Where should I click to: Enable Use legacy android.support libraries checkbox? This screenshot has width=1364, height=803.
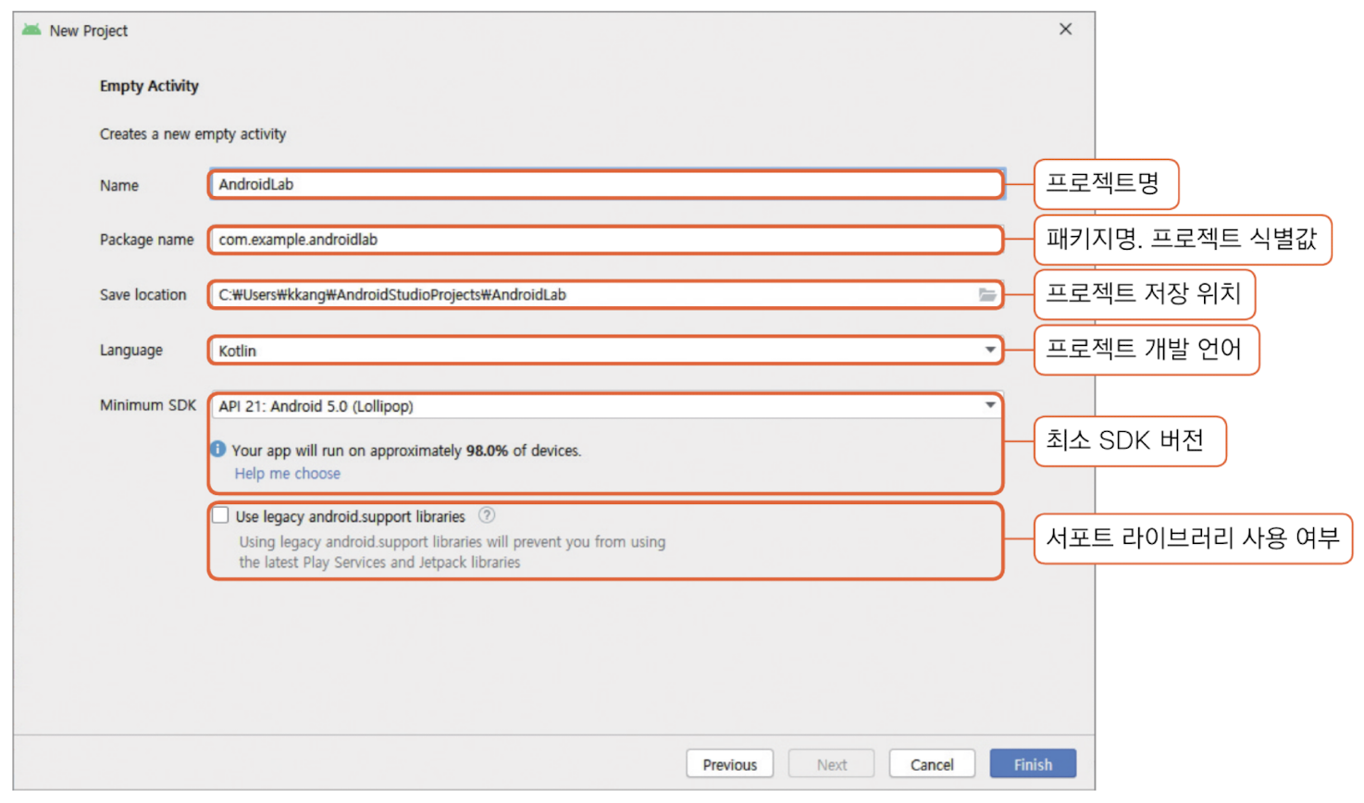(220, 515)
